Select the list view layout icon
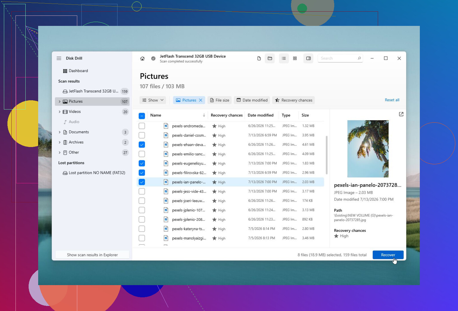Screen dimensions: 458x311 (x=284, y=58)
